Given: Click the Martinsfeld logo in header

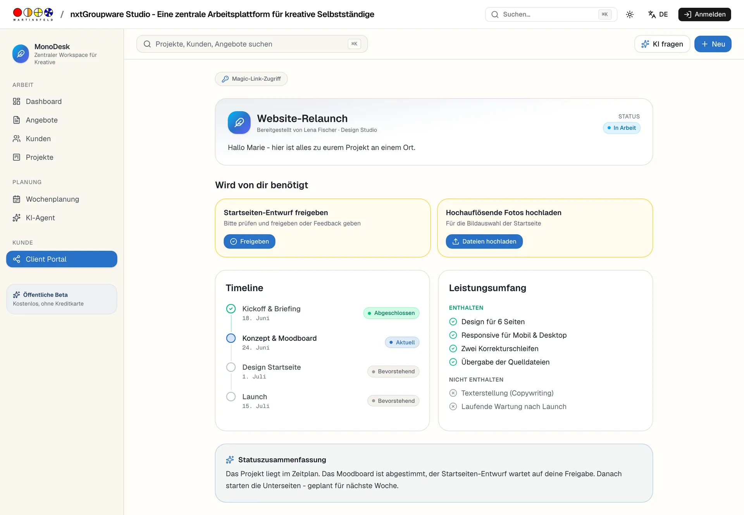Looking at the screenshot, I should click(x=33, y=14).
